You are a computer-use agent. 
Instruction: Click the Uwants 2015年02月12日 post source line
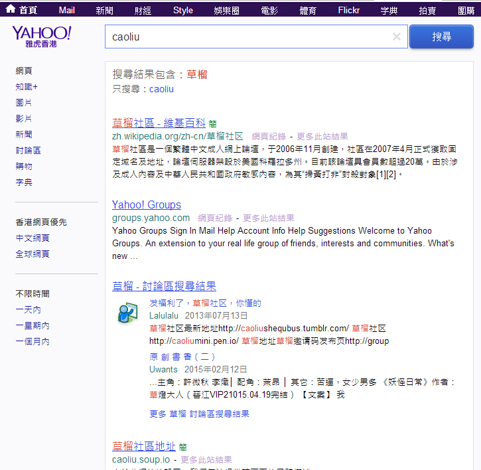point(198,369)
